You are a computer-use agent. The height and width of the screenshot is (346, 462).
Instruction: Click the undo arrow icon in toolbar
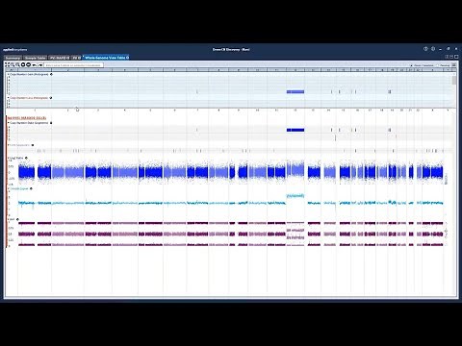(35, 65)
